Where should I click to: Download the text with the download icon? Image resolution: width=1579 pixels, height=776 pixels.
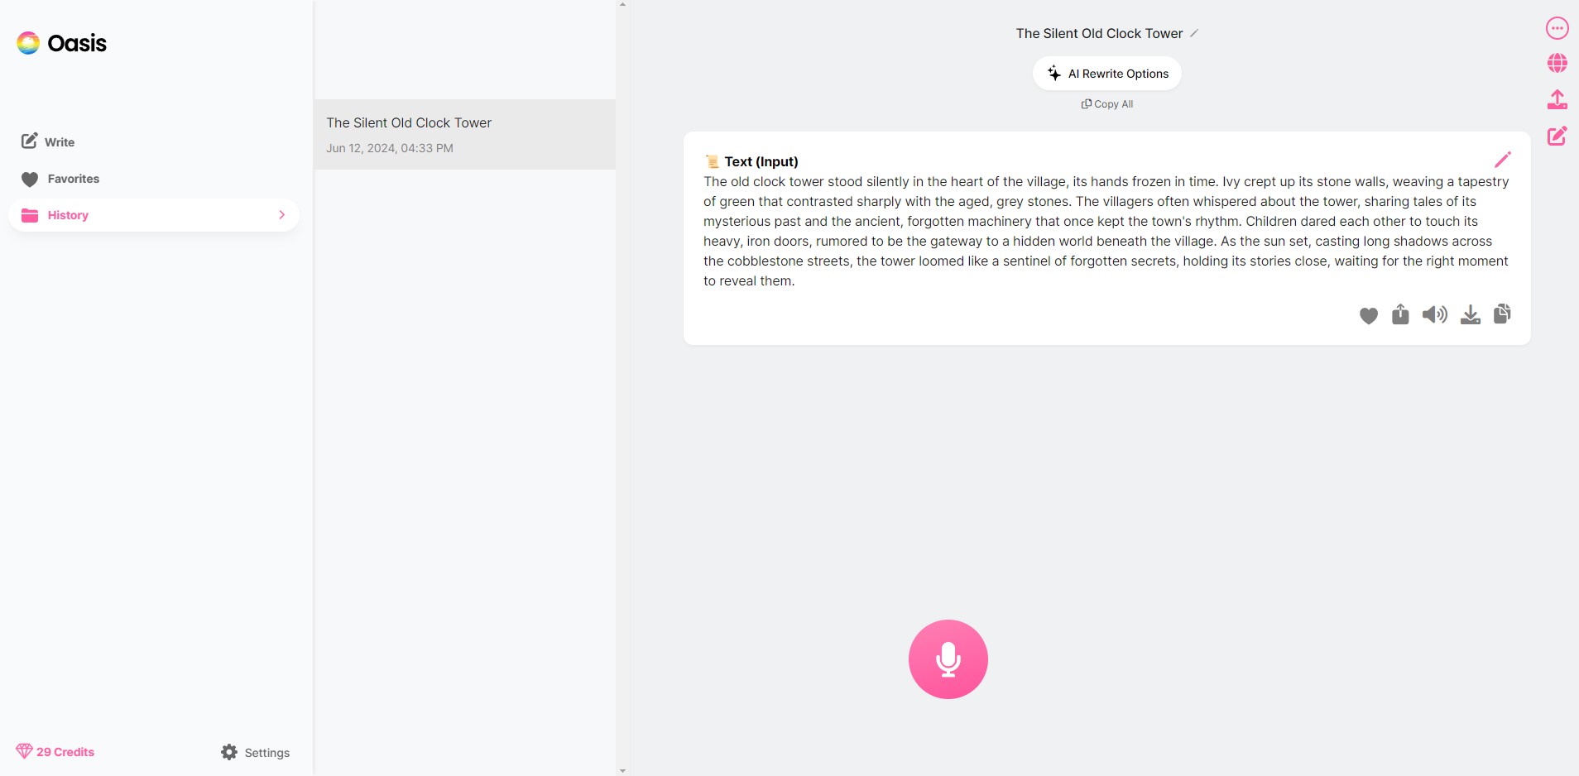1471,314
